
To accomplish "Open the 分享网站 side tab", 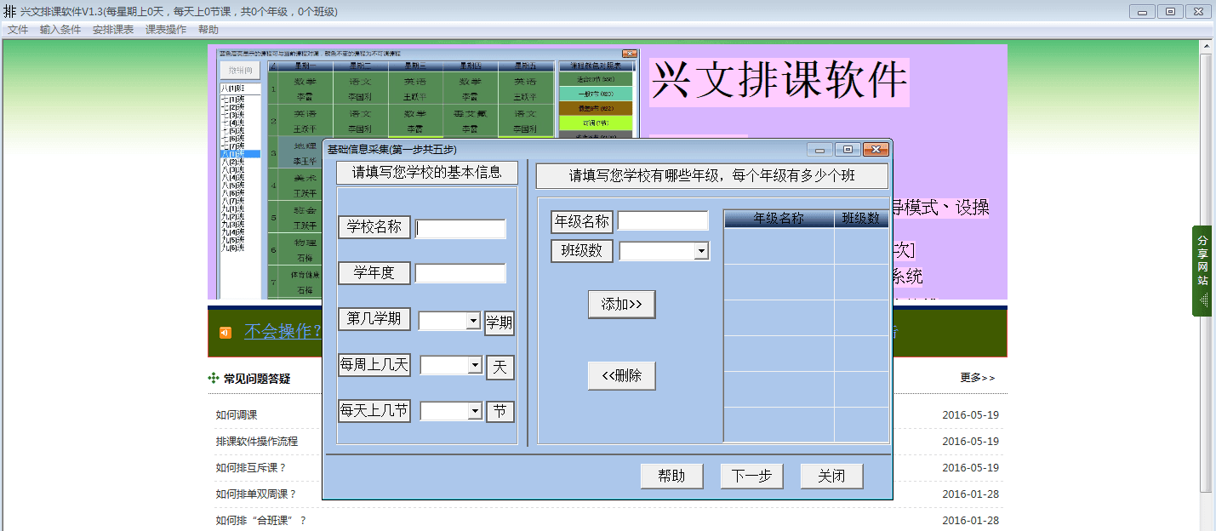I will click(x=1202, y=271).
